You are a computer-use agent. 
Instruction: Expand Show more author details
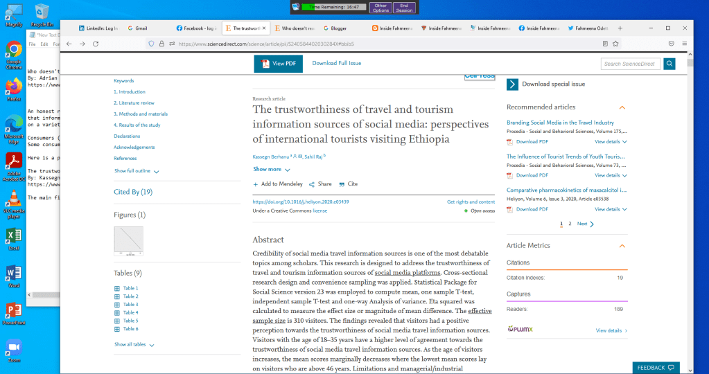point(272,169)
